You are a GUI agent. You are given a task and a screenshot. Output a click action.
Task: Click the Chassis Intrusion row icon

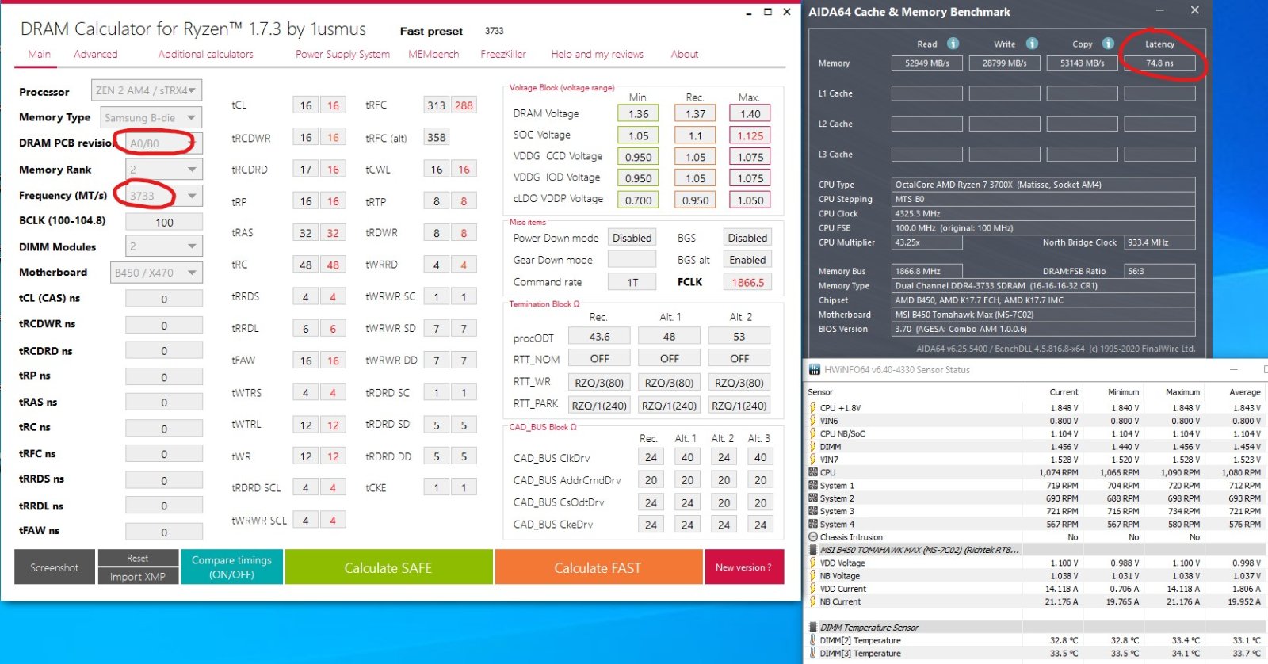point(812,537)
